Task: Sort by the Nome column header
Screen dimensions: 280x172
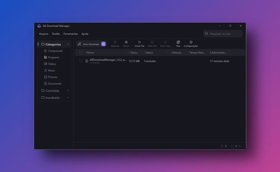Action: [x=90, y=52]
